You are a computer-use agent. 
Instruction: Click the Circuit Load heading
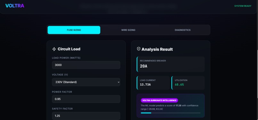point(69,49)
